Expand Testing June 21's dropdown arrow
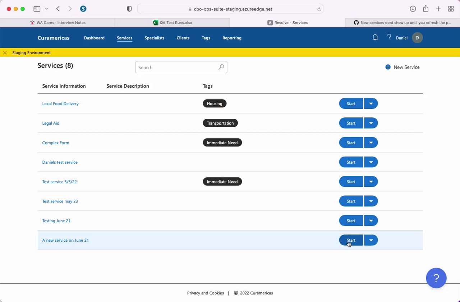460x302 pixels. click(x=371, y=221)
